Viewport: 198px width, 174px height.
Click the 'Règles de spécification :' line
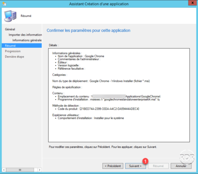(x=67, y=87)
